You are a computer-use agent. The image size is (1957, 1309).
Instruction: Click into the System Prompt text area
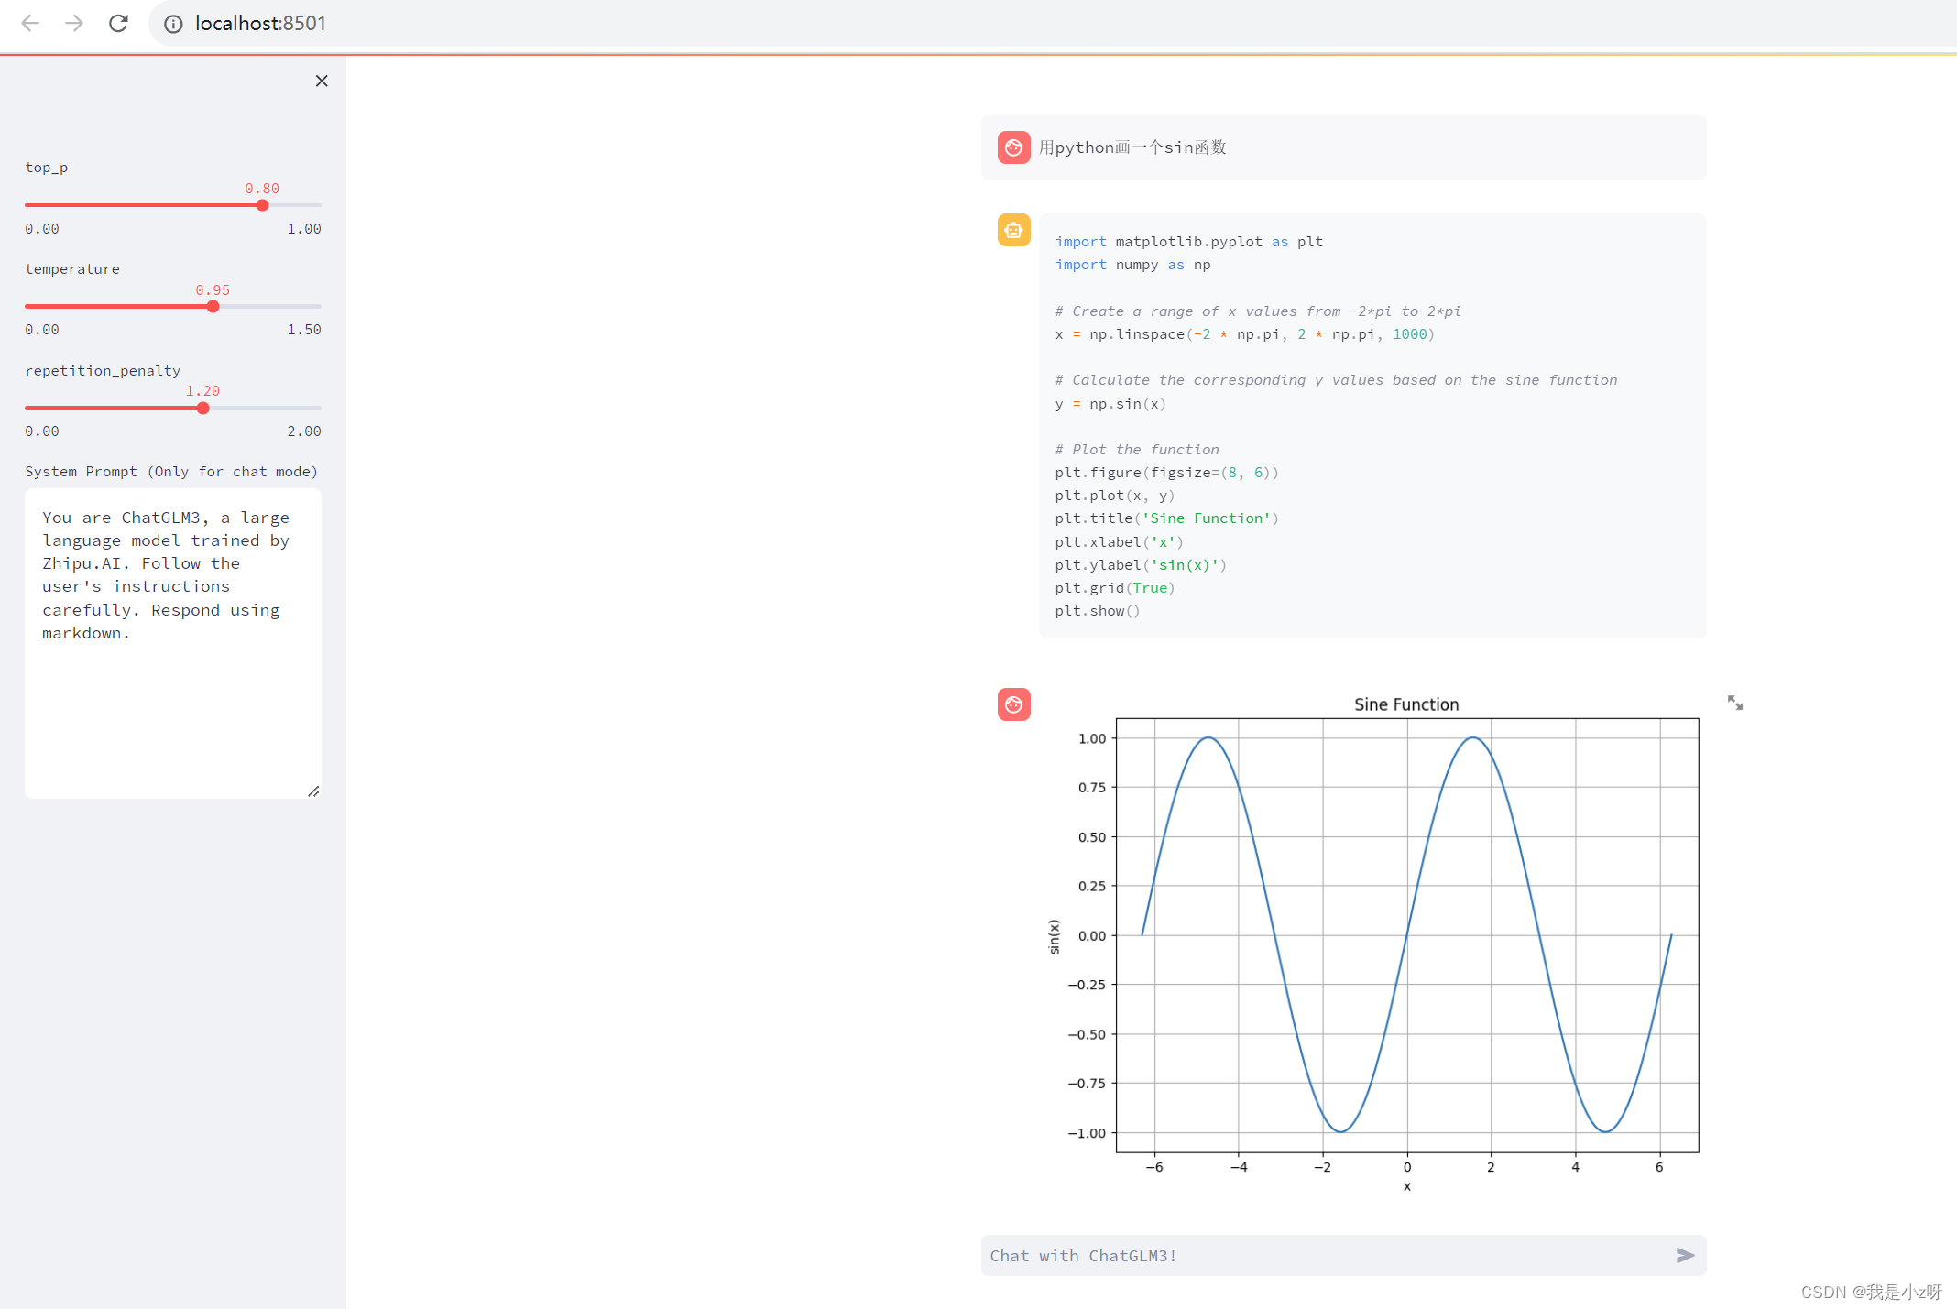pos(173,643)
